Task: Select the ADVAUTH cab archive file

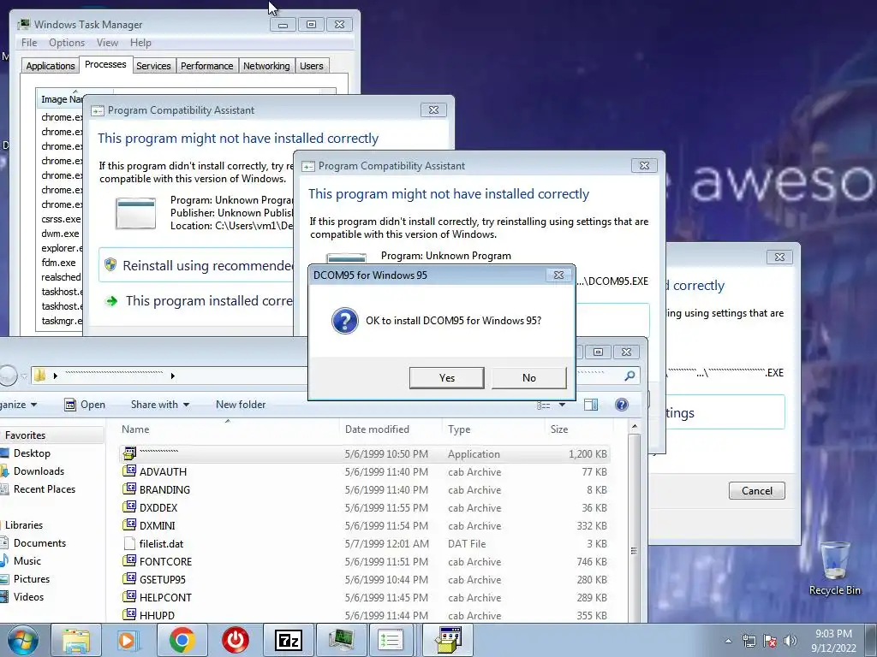Action: [x=365, y=472]
